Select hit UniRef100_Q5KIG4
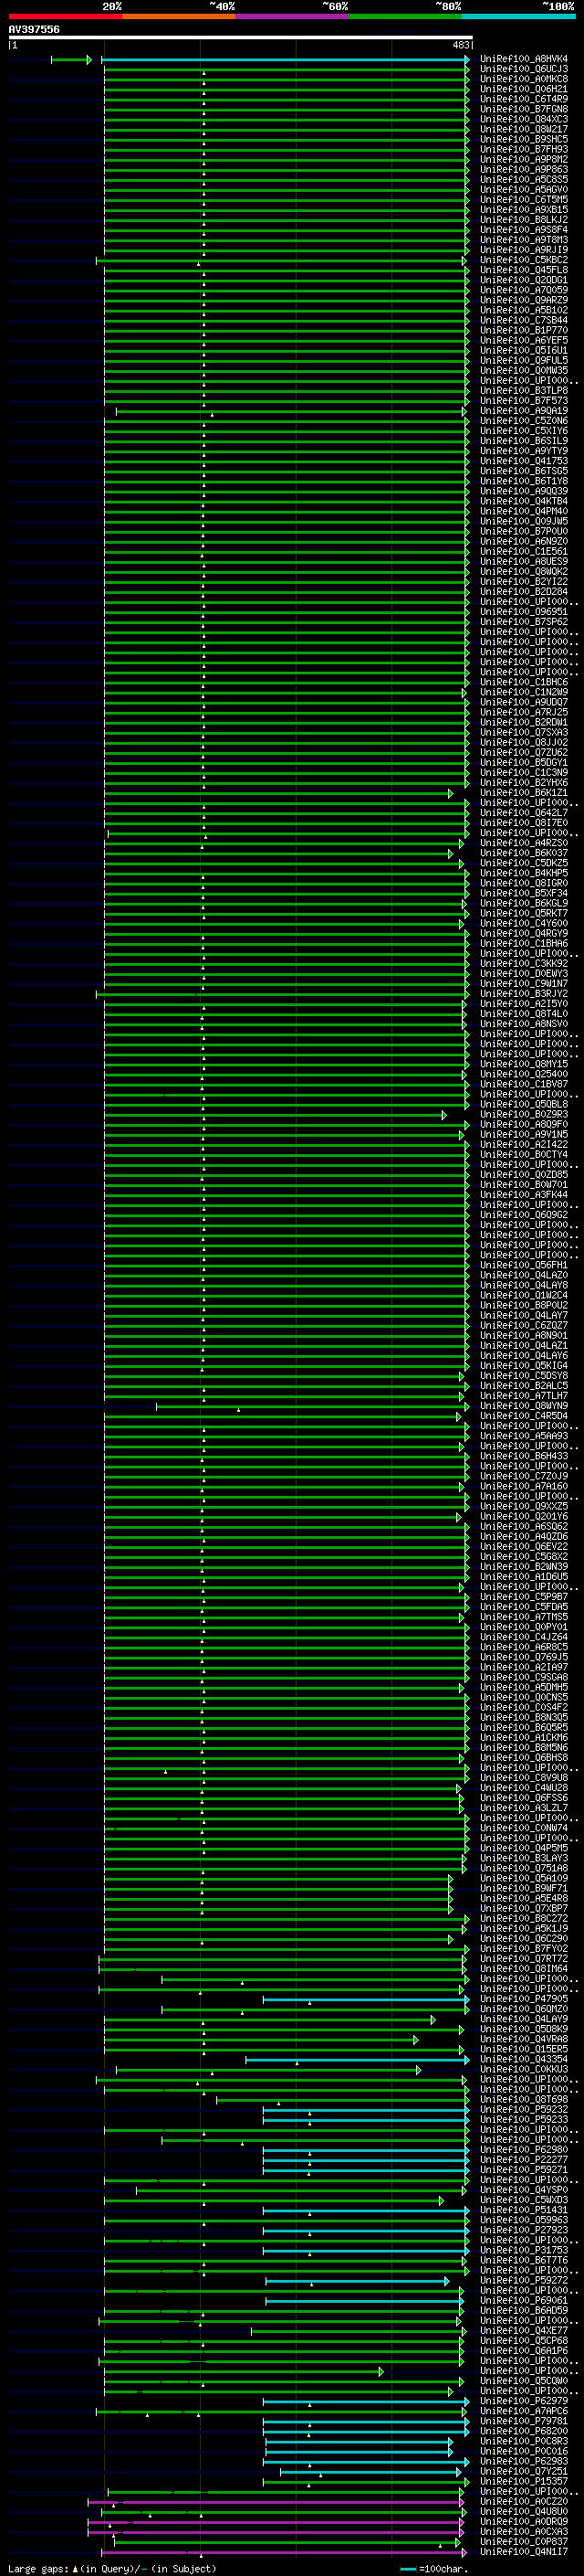 point(523,1366)
